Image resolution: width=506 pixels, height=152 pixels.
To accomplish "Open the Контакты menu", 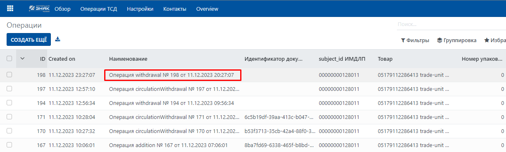I will (x=175, y=9).
